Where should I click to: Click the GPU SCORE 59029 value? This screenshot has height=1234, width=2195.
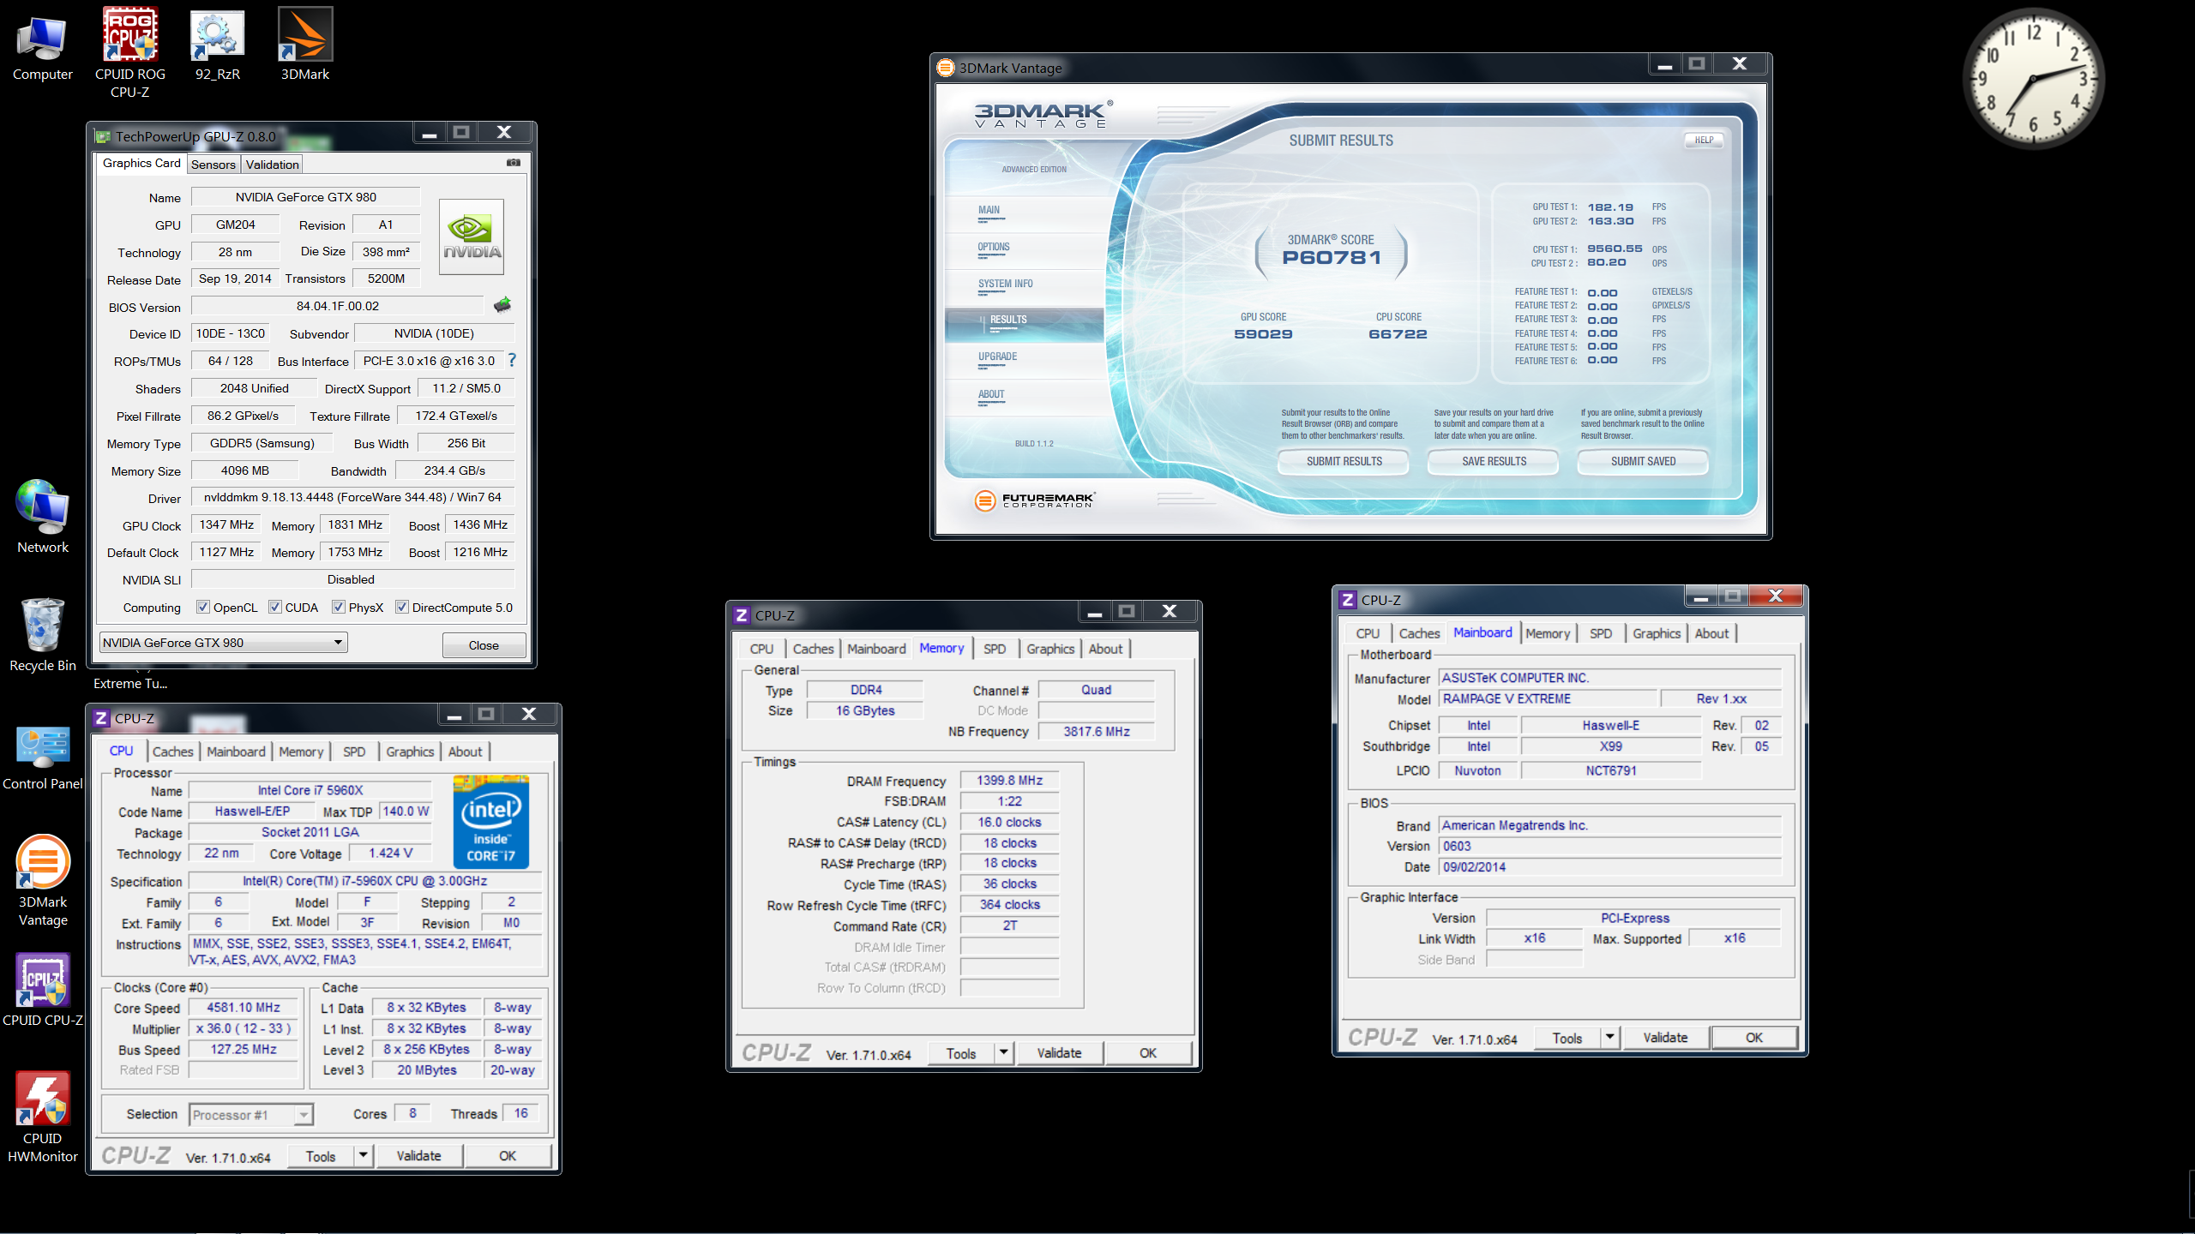(x=1263, y=334)
